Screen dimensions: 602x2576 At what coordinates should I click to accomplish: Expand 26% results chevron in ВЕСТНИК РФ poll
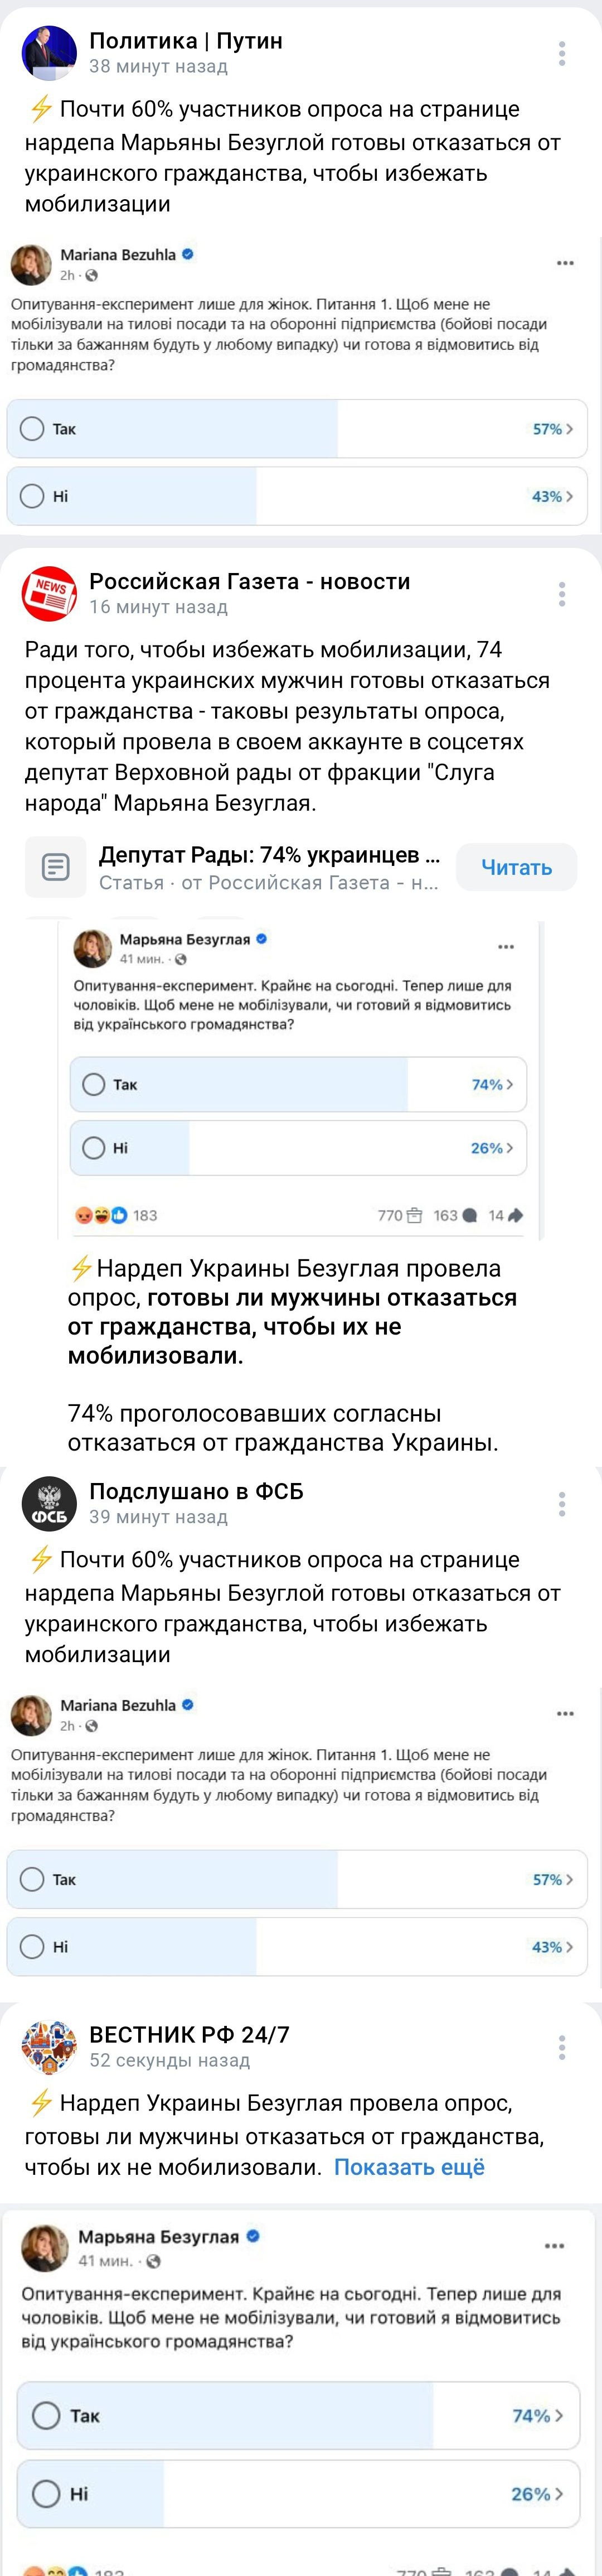coord(558,2494)
